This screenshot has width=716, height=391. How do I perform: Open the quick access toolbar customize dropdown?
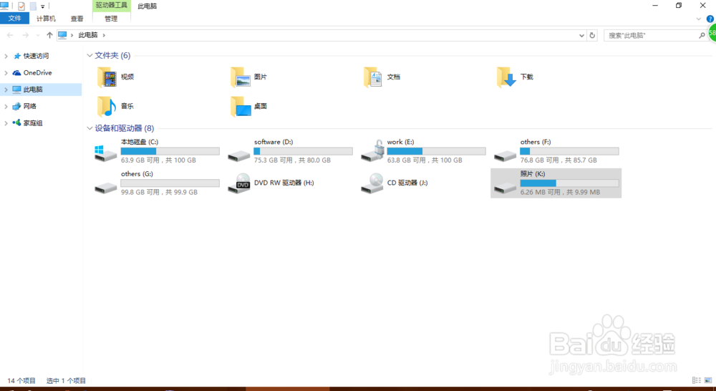pyautogui.click(x=42, y=6)
